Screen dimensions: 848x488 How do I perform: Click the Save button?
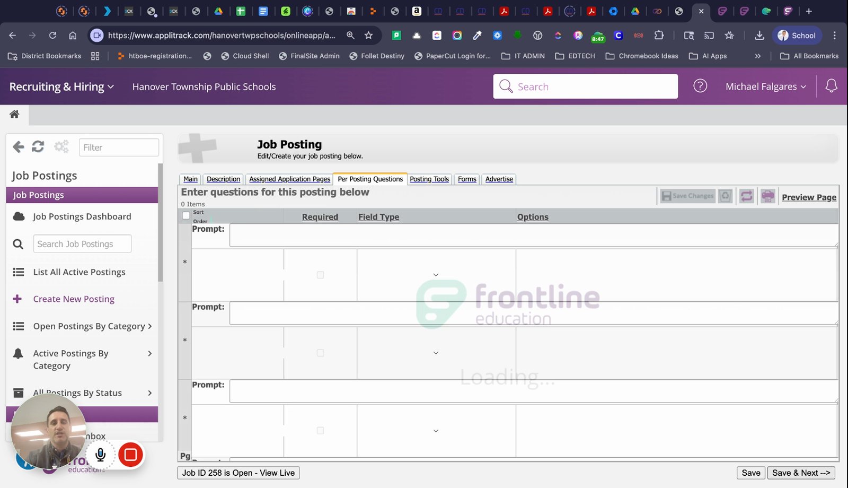tap(751, 473)
